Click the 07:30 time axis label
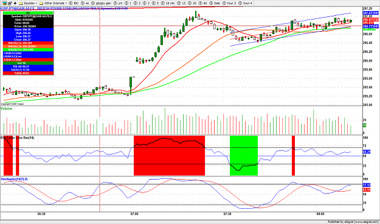The image size is (380, 224). coord(227,214)
